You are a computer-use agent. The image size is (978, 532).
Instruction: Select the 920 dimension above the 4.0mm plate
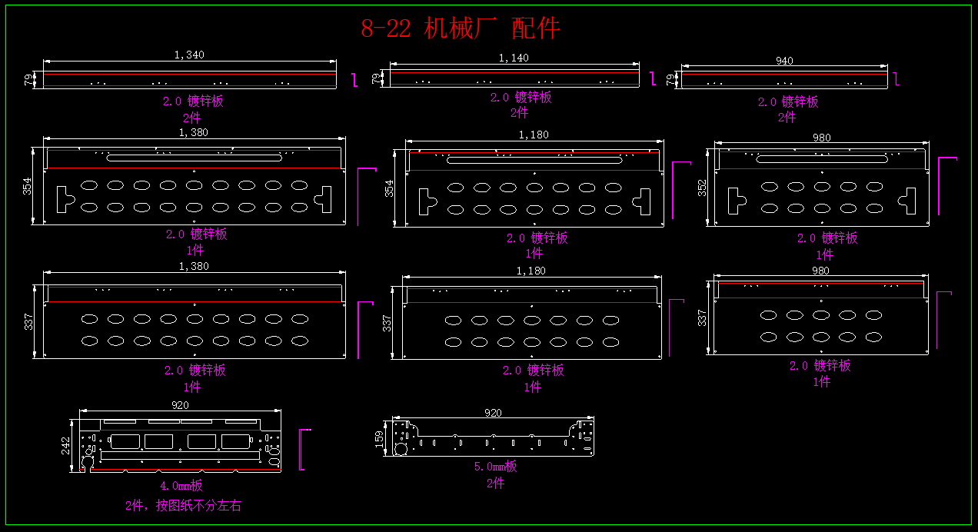[180, 405]
